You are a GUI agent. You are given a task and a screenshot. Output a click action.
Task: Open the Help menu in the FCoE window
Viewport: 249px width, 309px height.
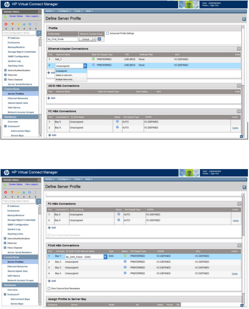[89, 179]
